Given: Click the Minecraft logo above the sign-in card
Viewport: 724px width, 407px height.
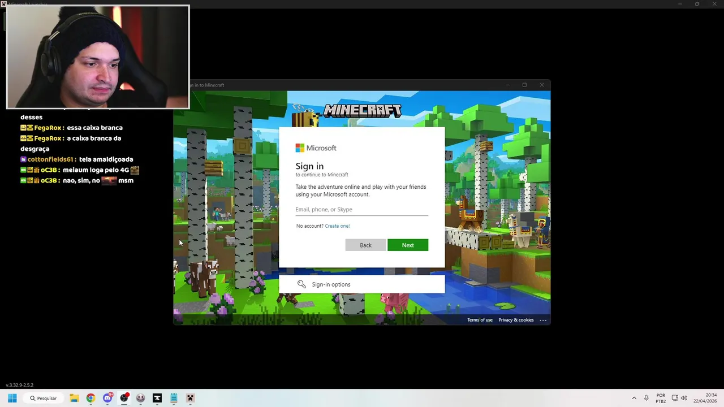Looking at the screenshot, I should point(362,110).
